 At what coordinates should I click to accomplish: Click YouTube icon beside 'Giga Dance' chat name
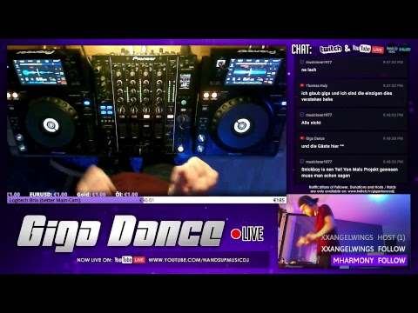pos(302,138)
